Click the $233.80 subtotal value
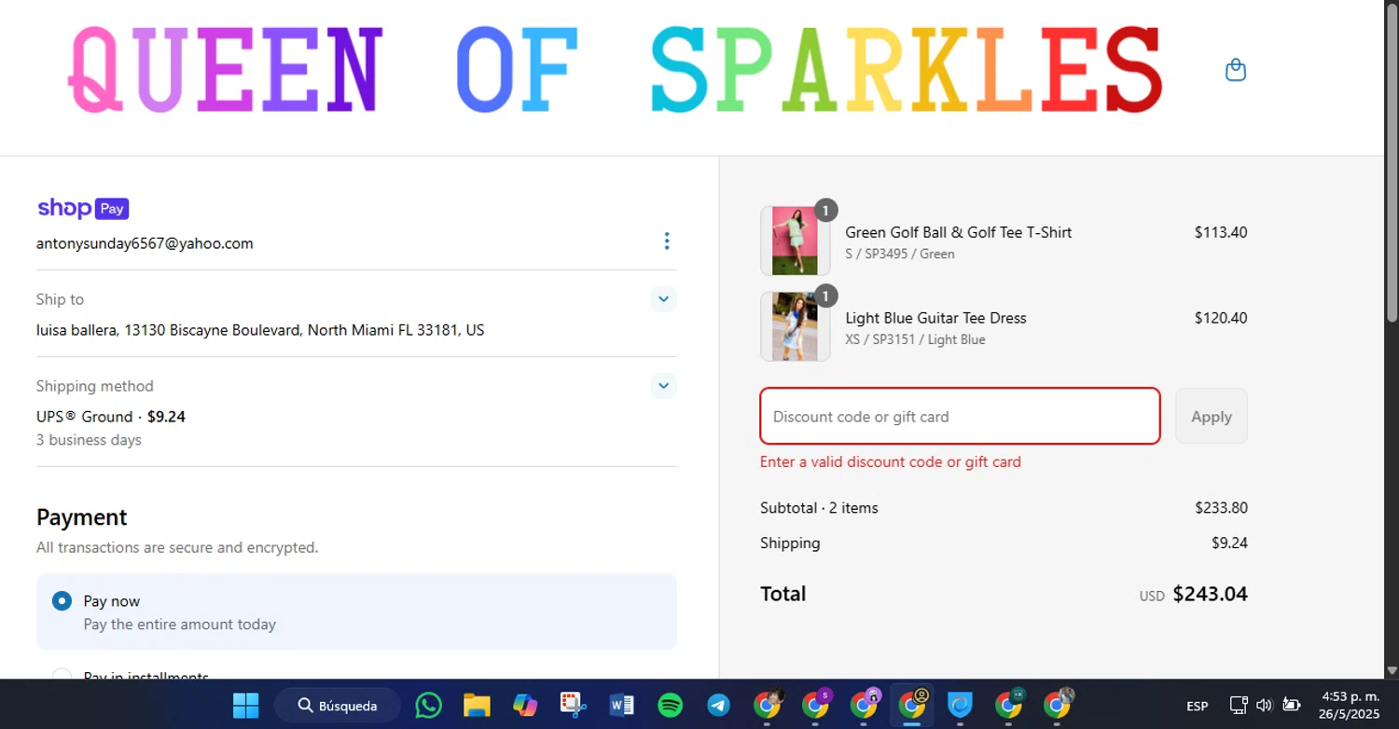 (1221, 508)
